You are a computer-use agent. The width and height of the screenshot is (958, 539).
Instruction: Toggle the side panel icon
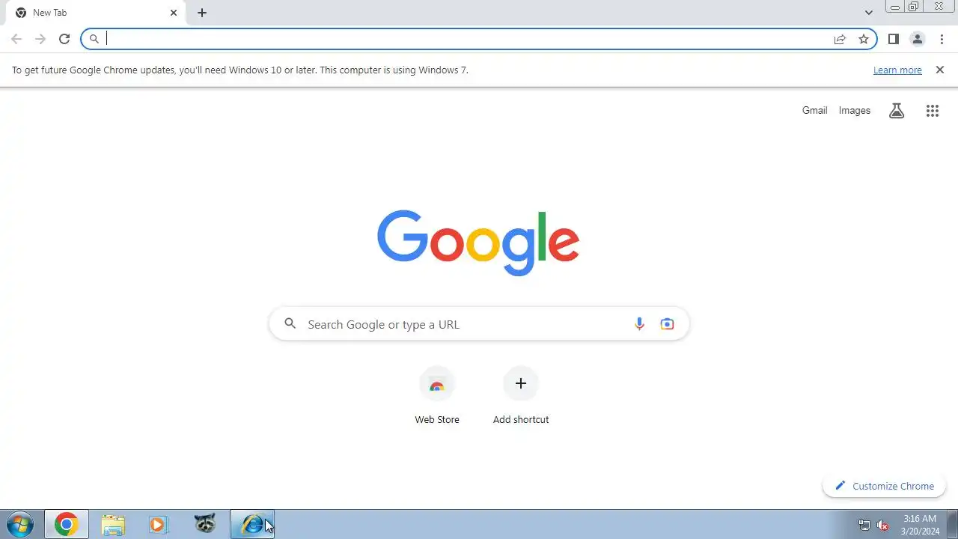893,39
